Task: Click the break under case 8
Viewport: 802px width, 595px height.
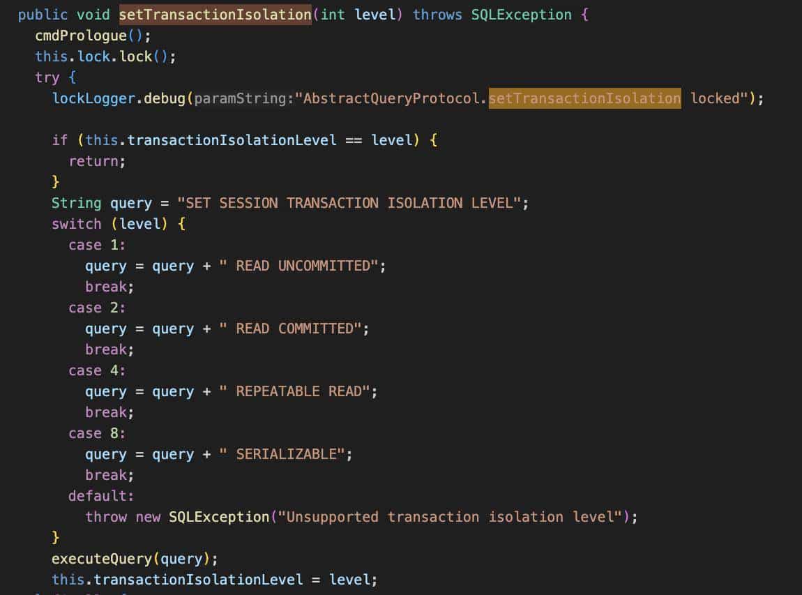Action: 109,475
